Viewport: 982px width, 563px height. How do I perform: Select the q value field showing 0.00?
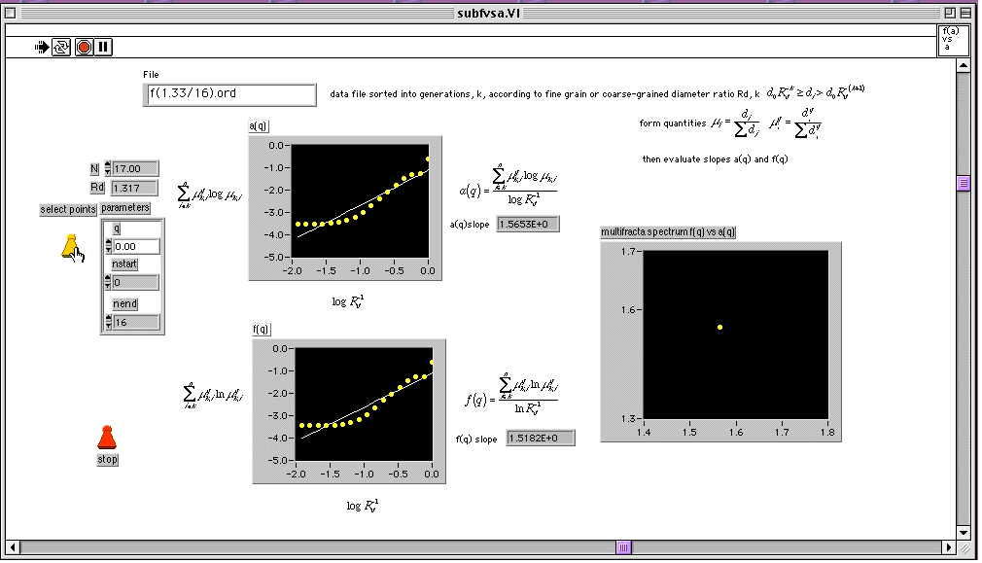pos(136,247)
